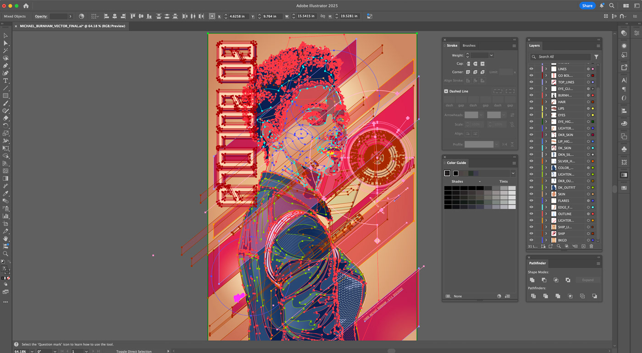Viewport: 642px width, 353px height.
Task: Expand the LINES layer
Action: 546,69
